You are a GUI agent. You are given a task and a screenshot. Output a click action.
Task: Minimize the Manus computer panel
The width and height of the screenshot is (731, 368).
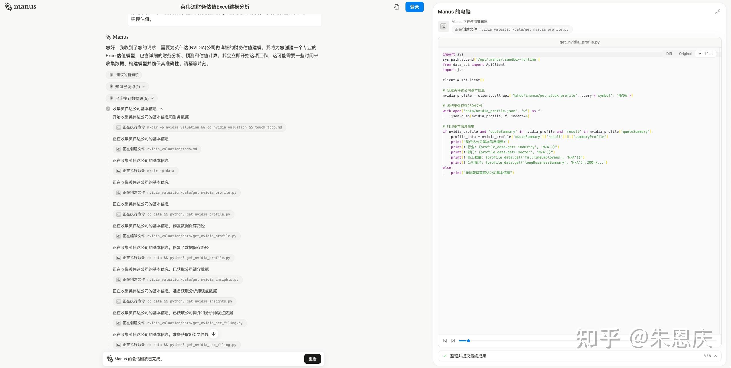click(717, 12)
